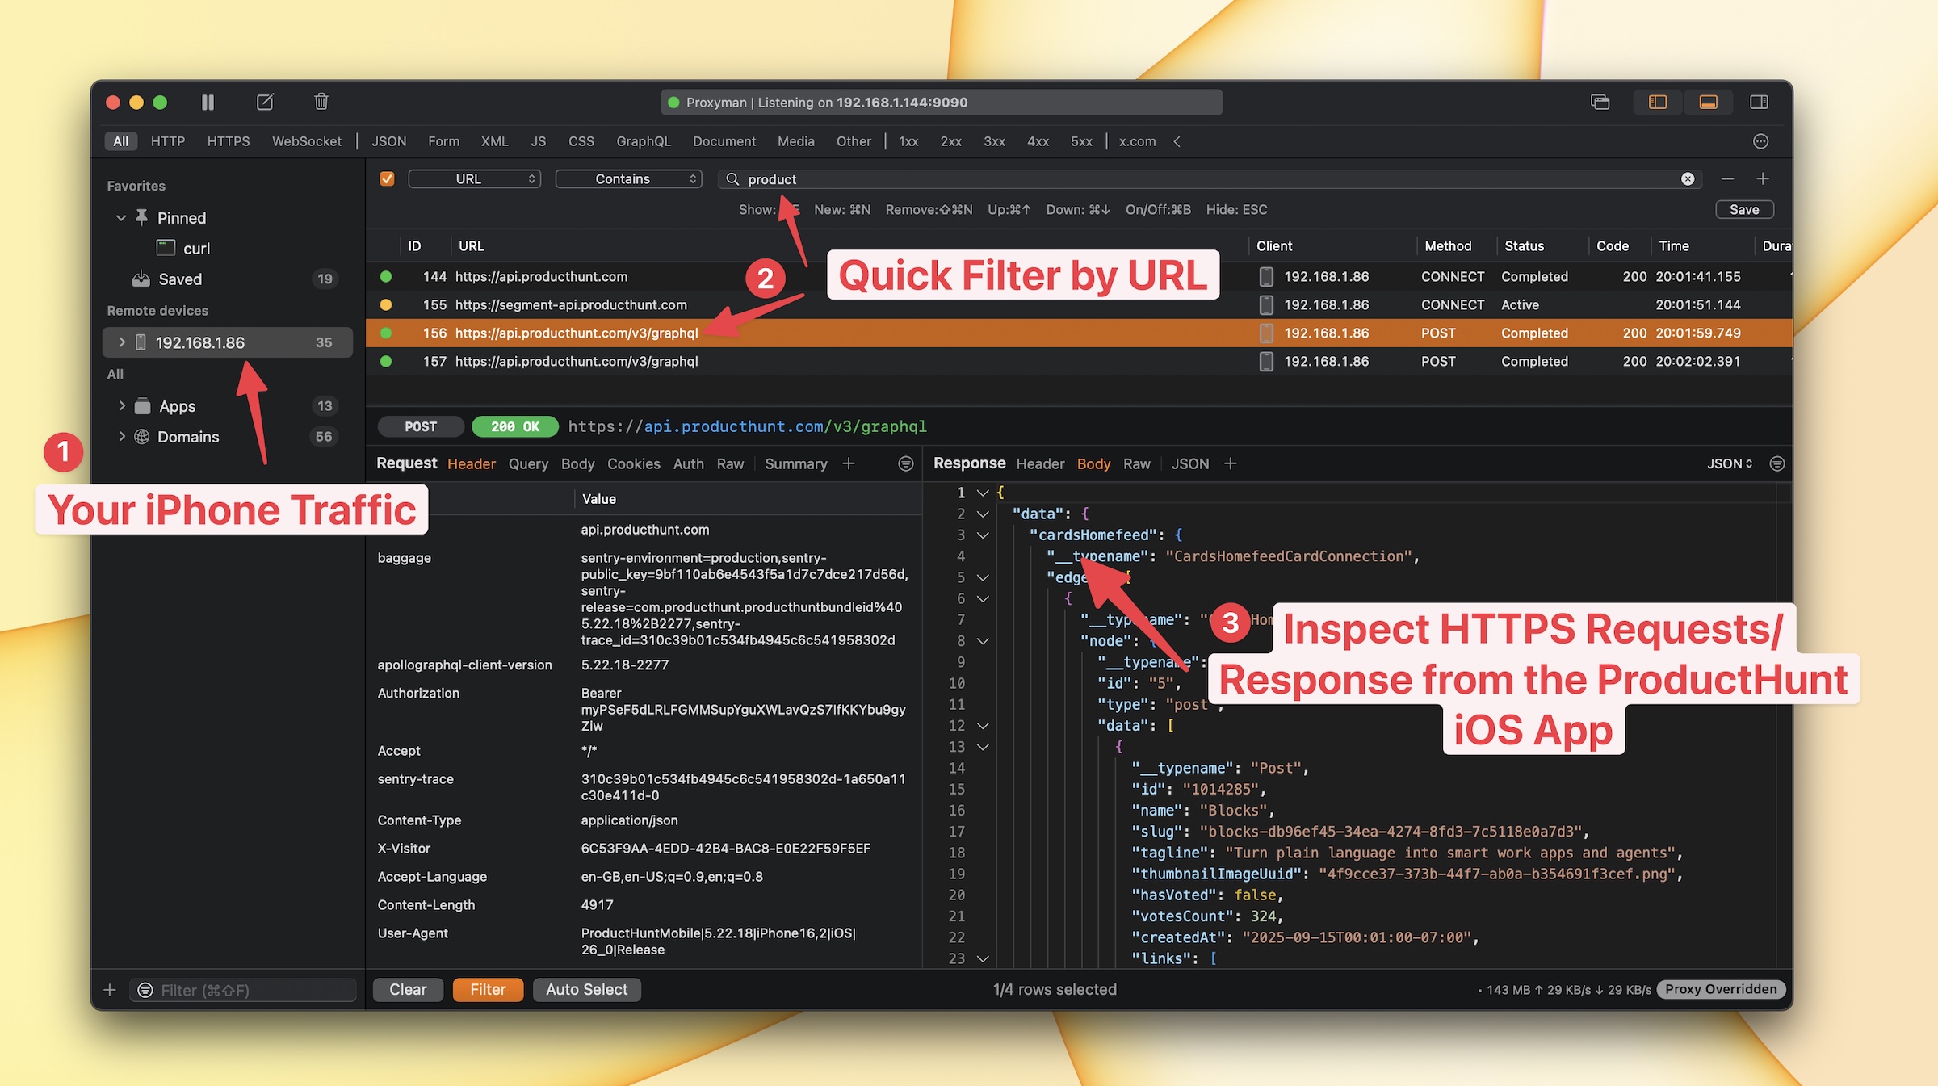Clear the product search text
1938x1086 pixels.
[x=1688, y=178]
